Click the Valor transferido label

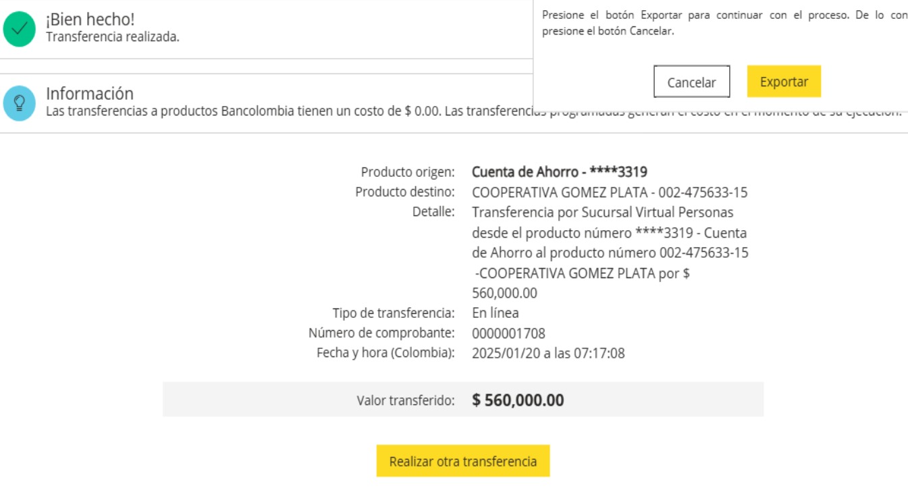click(x=405, y=401)
